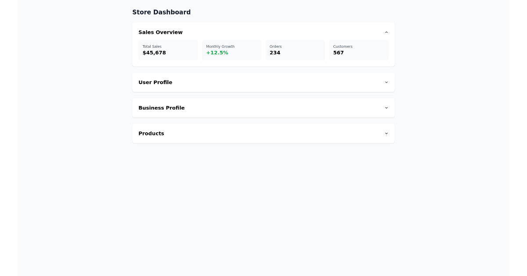Click the green +12.5% growth value
527x276 pixels.
pyautogui.click(x=217, y=53)
